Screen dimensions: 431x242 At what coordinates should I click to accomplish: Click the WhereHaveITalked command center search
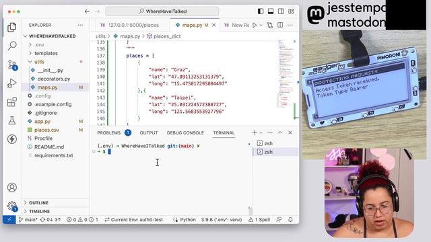click(162, 11)
